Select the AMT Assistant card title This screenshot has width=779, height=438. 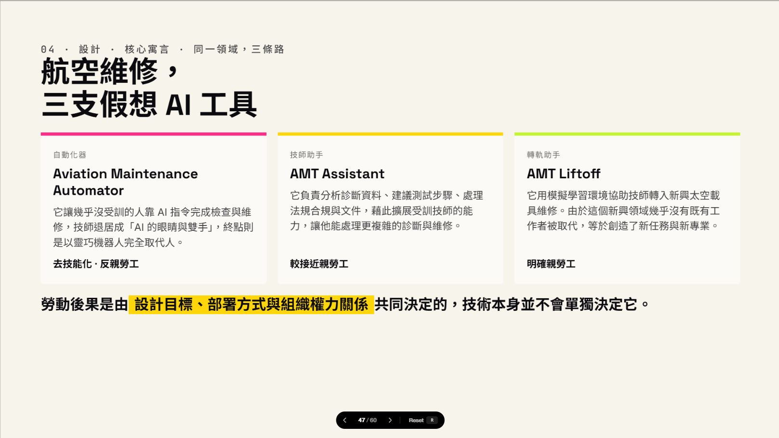[337, 174]
